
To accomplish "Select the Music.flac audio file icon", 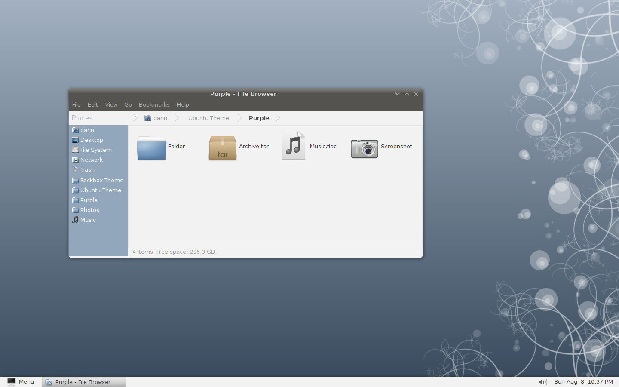I will [x=294, y=145].
